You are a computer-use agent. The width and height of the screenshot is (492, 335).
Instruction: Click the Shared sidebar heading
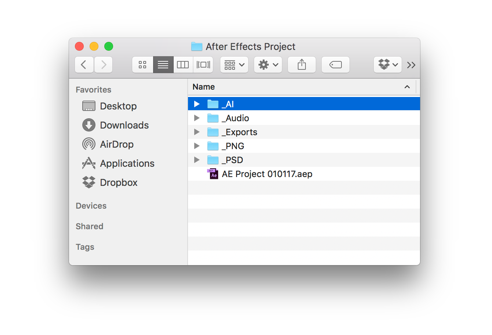coord(90,227)
